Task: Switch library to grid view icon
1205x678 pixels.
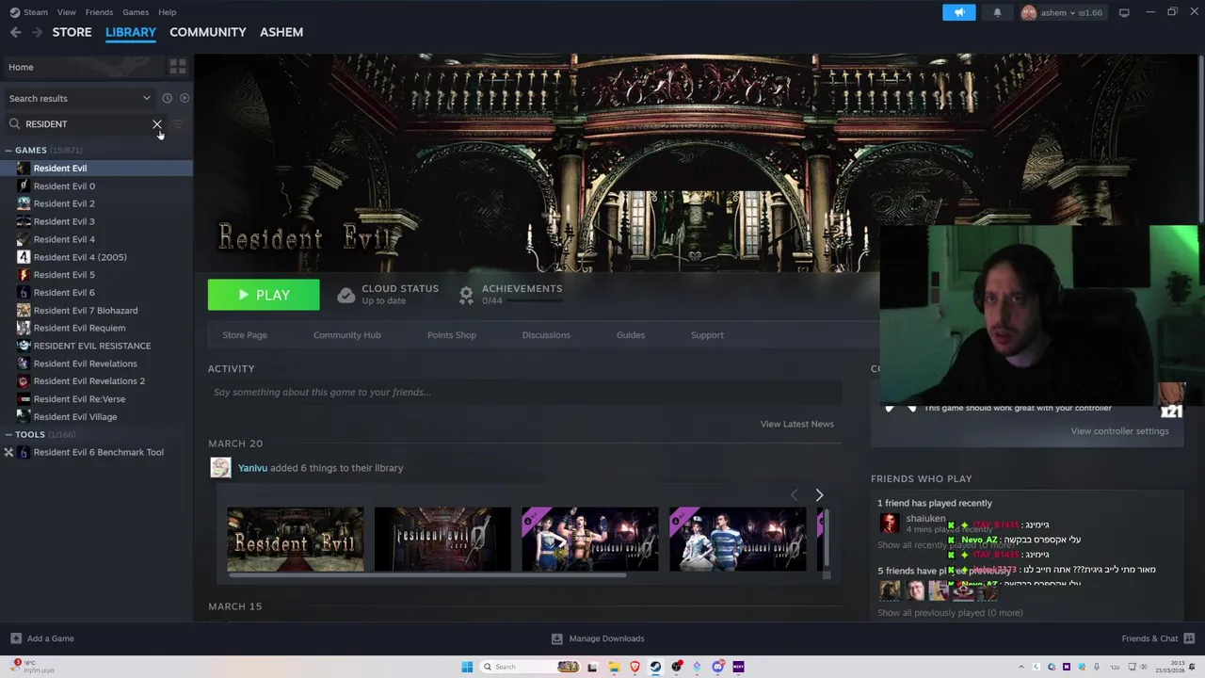Action: click(x=177, y=67)
